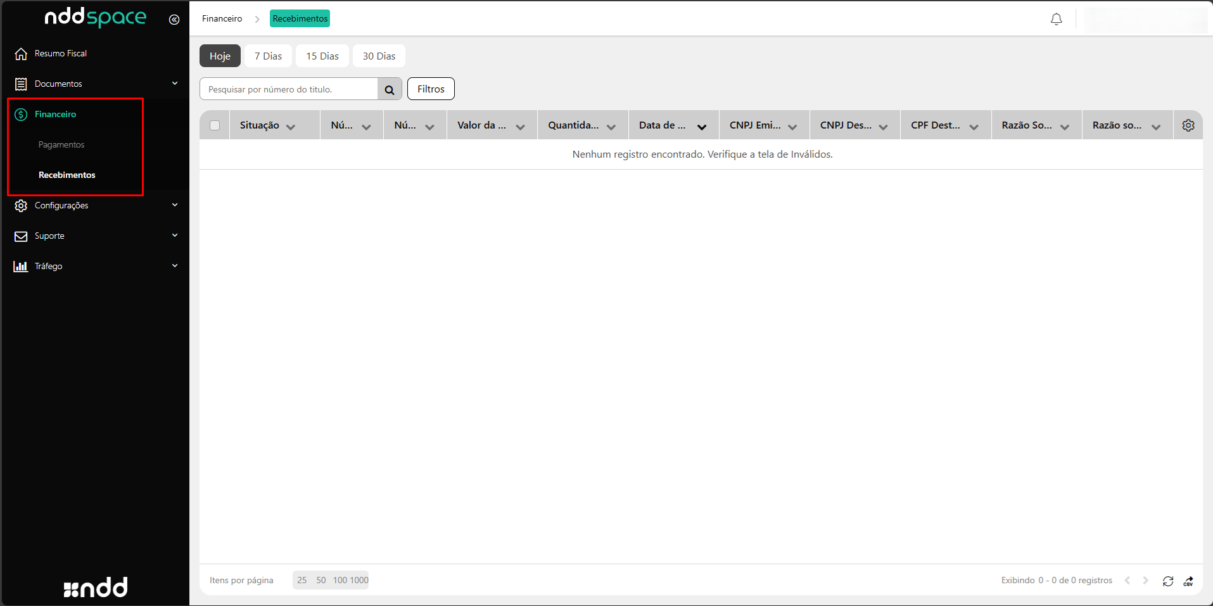Click the Filtros button
Screen dimensions: 1213x606
pos(431,89)
